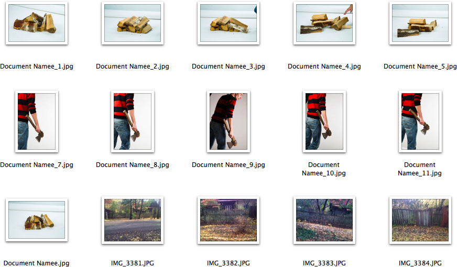Click the IMG_3384.JPG wooden fence thumbnail
Viewport: 457px width, 267px height.
[420, 220]
